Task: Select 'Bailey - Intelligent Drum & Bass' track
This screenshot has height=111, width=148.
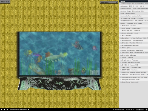Action: 133,23
